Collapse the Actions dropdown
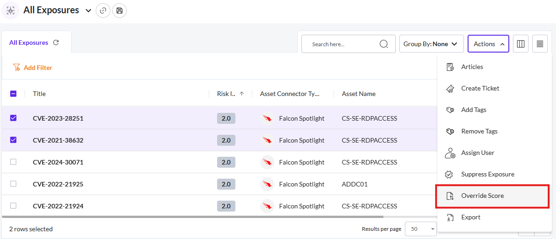This screenshot has width=556, height=239. tap(488, 44)
